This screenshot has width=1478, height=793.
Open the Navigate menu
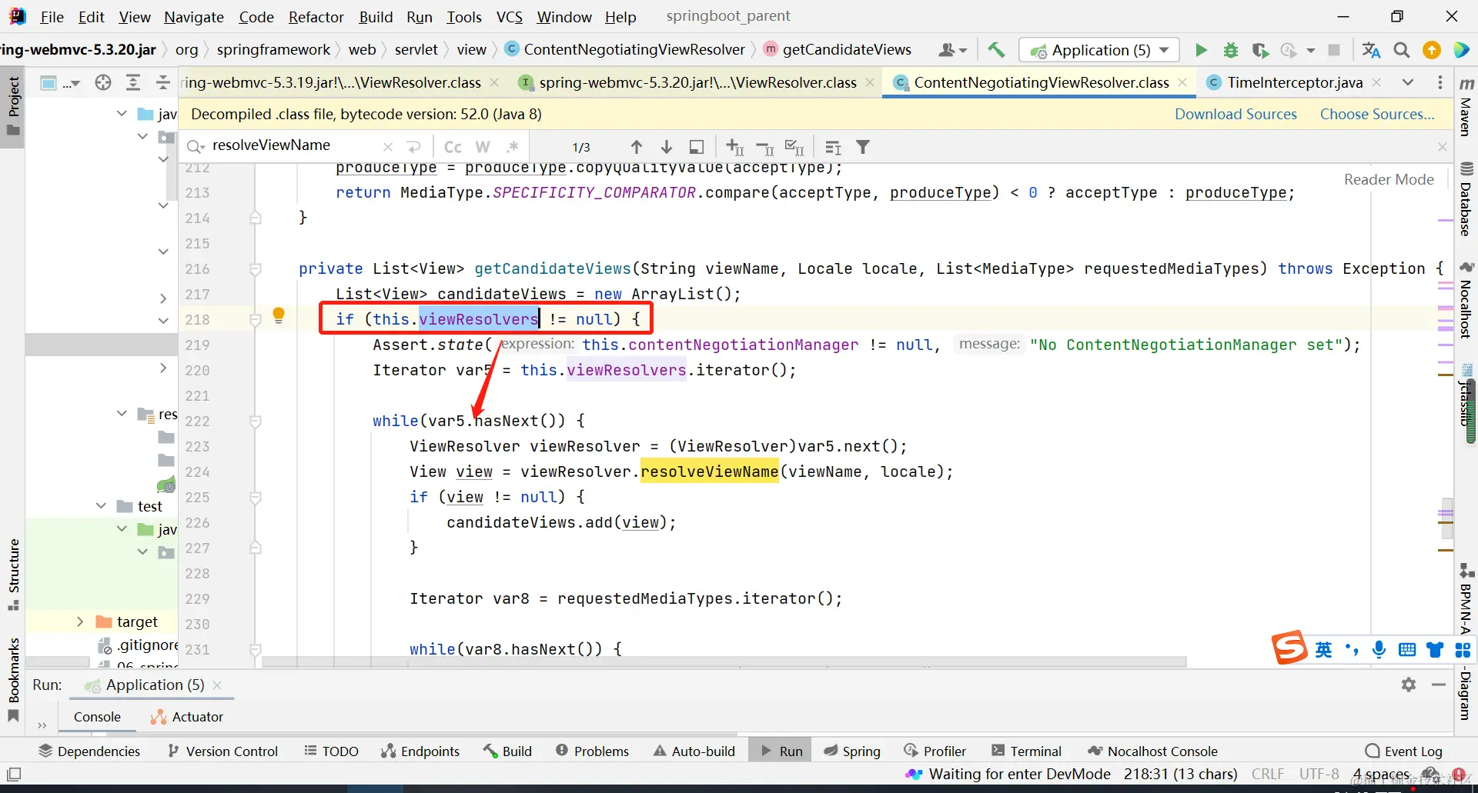(193, 16)
